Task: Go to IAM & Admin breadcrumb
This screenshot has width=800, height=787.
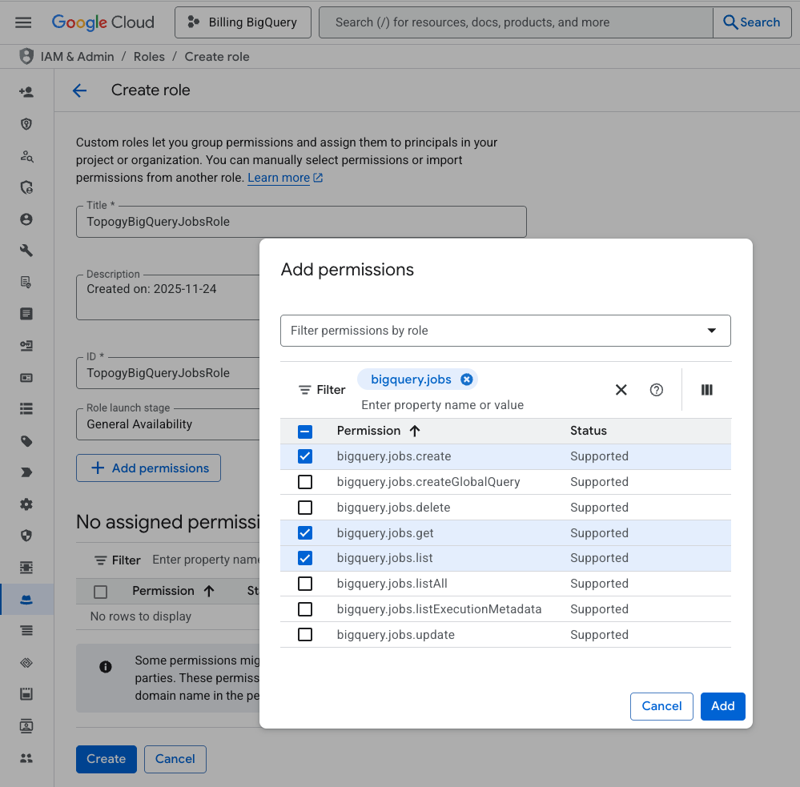Action: tap(77, 57)
